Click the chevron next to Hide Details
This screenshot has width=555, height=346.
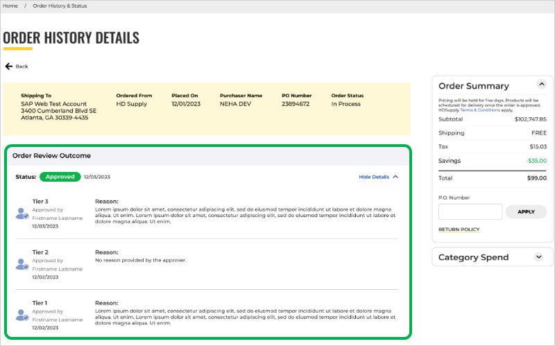tap(395, 177)
